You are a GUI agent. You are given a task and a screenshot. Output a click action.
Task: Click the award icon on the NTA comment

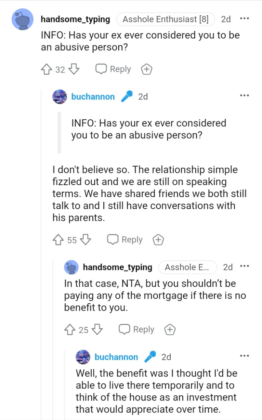[x=170, y=329]
